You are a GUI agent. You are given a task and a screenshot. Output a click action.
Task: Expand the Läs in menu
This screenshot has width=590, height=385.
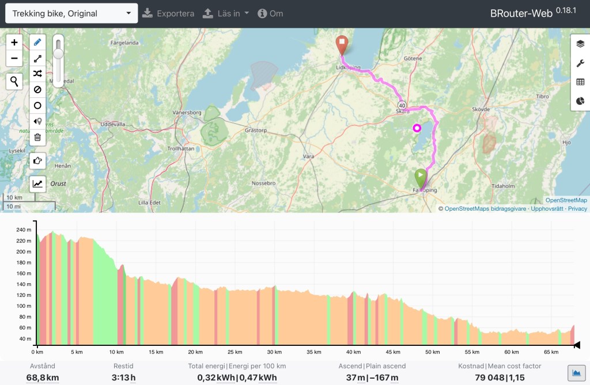click(x=226, y=13)
